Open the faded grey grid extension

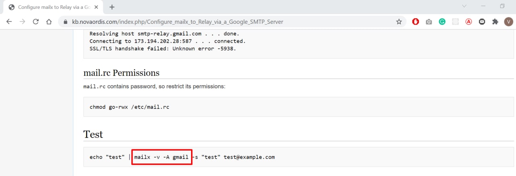pos(456,22)
